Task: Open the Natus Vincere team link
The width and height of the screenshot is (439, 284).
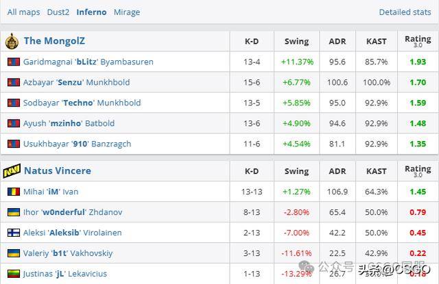Action: [x=57, y=170]
